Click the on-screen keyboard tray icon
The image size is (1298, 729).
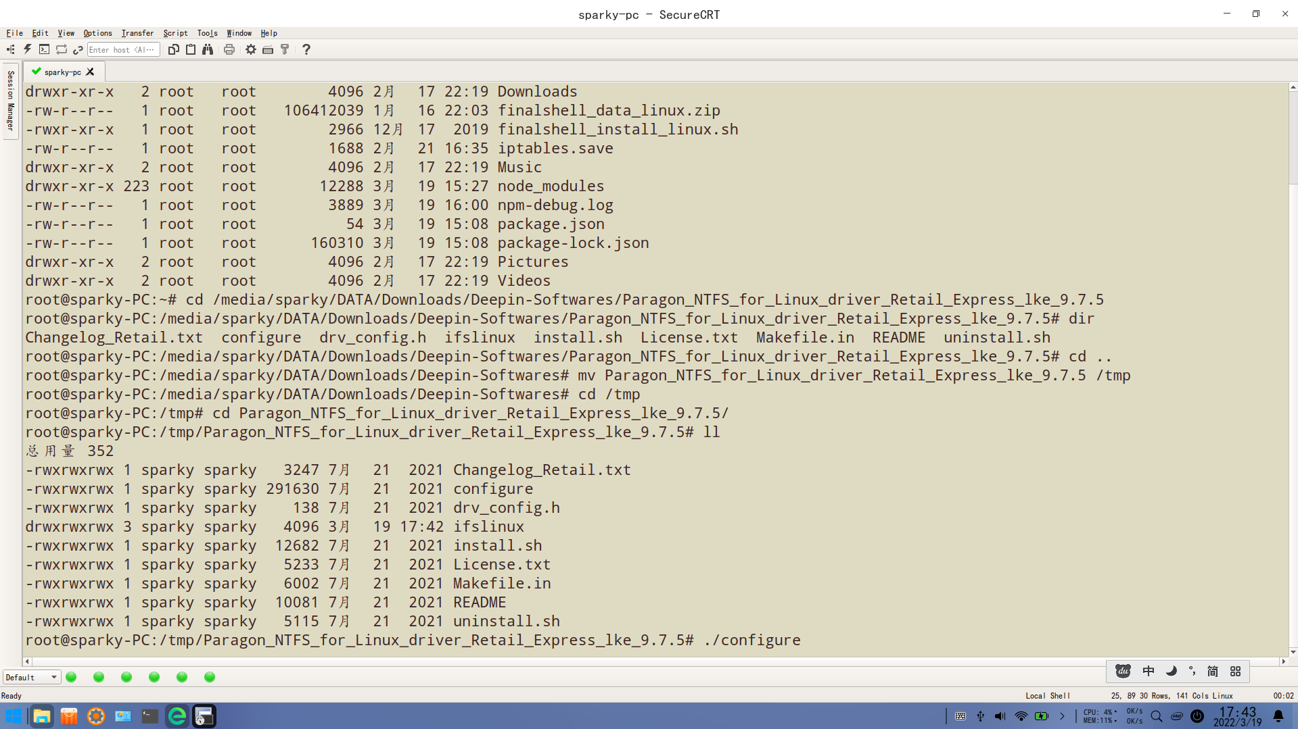click(x=960, y=716)
